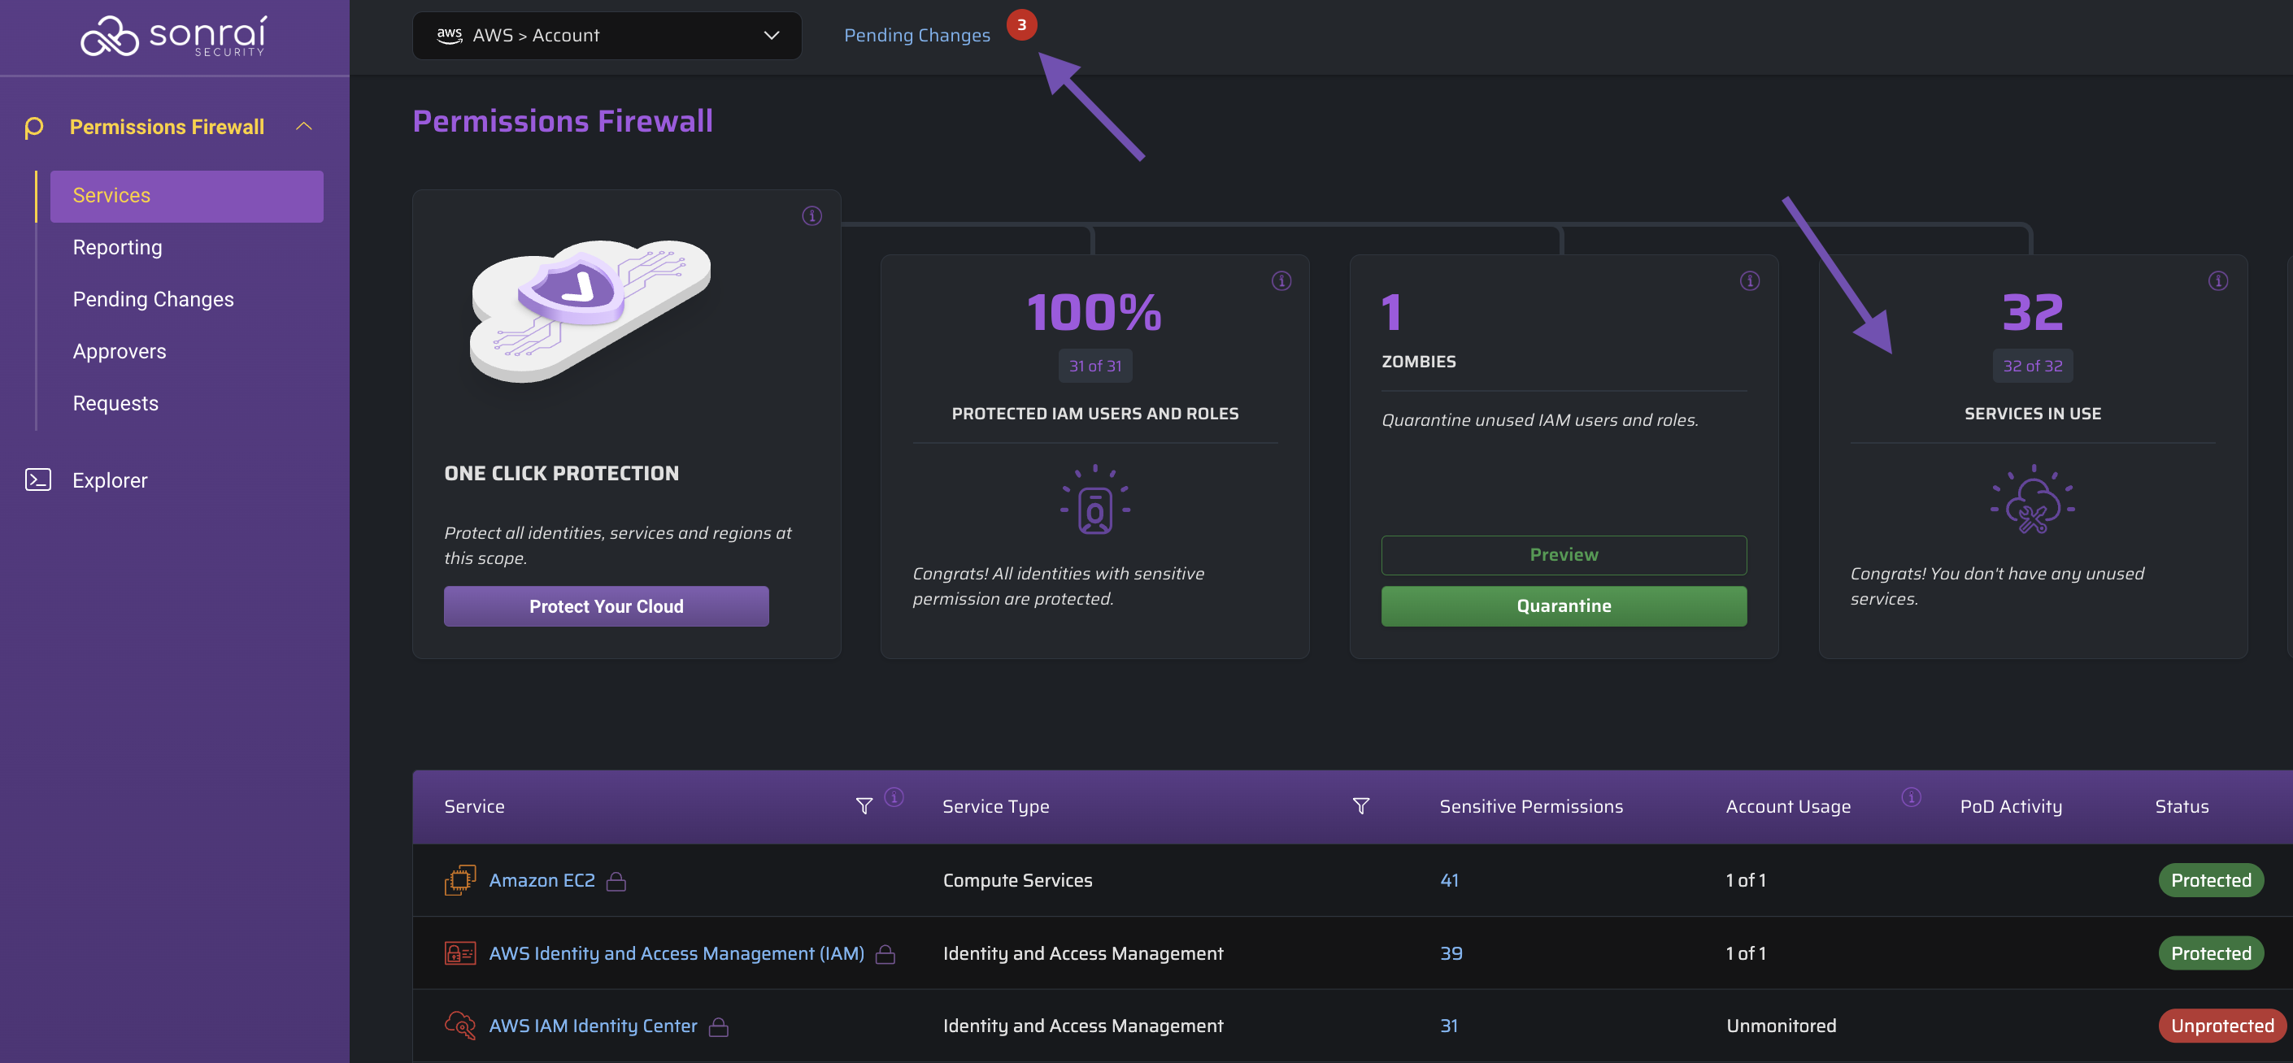This screenshot has height=1063, width=2293.
Task: Click the 32 services in use figure
Action: pyautogui.click(x=2032, y=312)
